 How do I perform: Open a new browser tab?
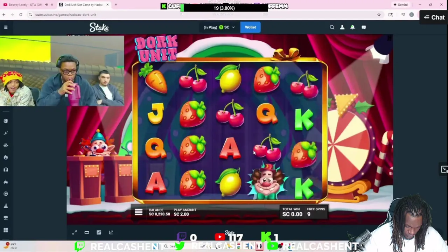[116, 5]
